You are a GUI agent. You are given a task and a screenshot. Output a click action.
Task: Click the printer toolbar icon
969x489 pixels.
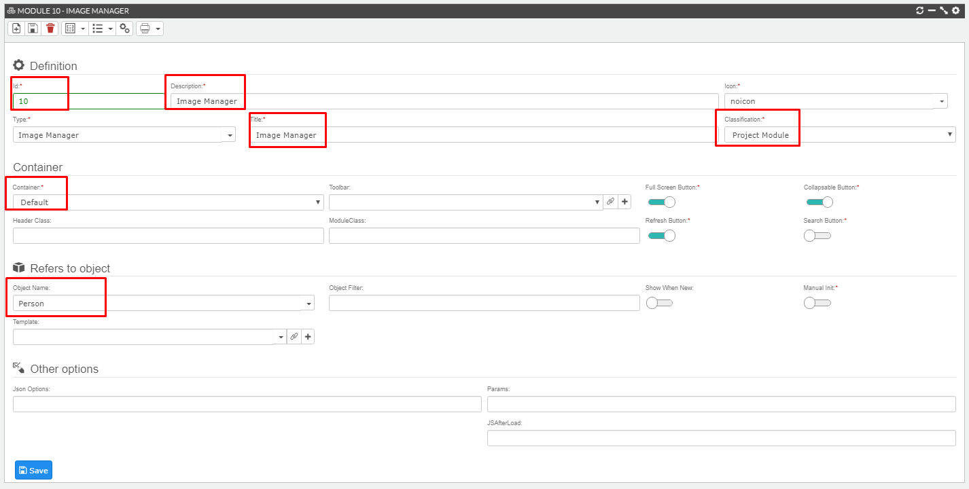pos(145,29)
